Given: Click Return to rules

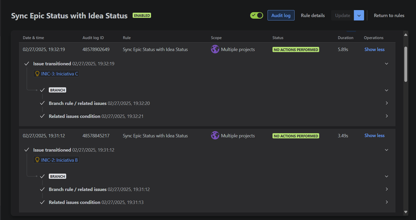Looking at the screenshot, I should click(x=389, y=15).
